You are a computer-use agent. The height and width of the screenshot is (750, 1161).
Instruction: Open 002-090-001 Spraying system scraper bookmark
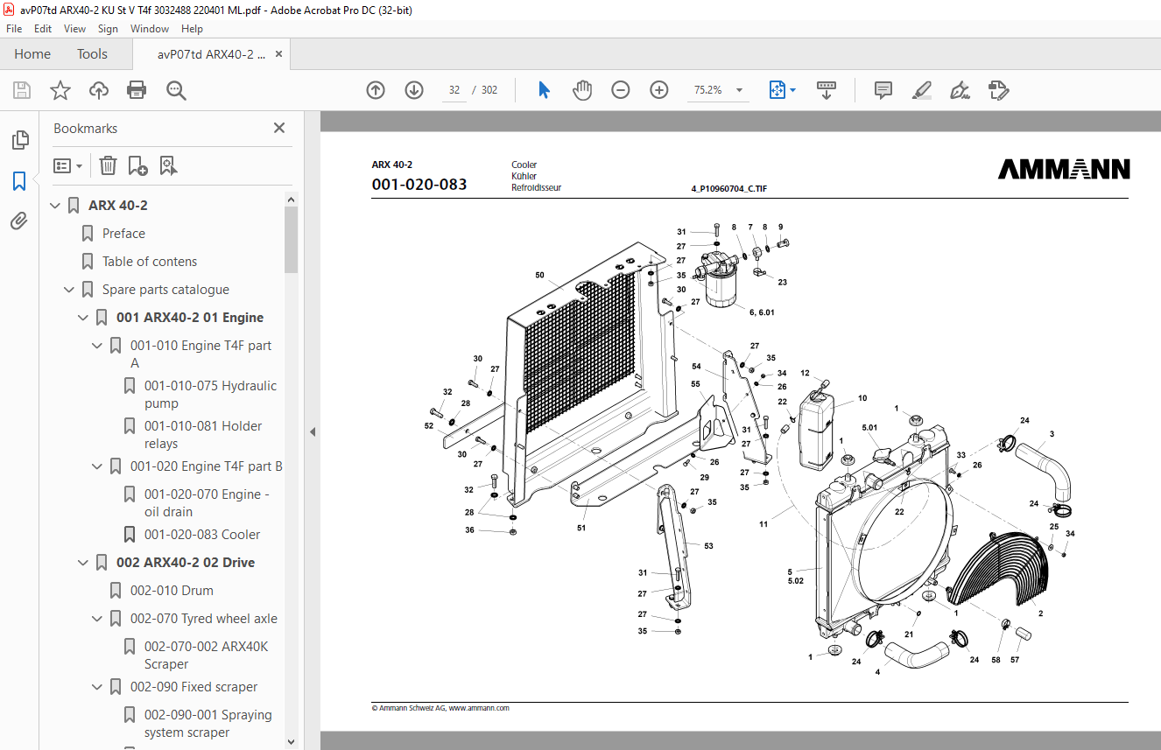coord(208,724)
